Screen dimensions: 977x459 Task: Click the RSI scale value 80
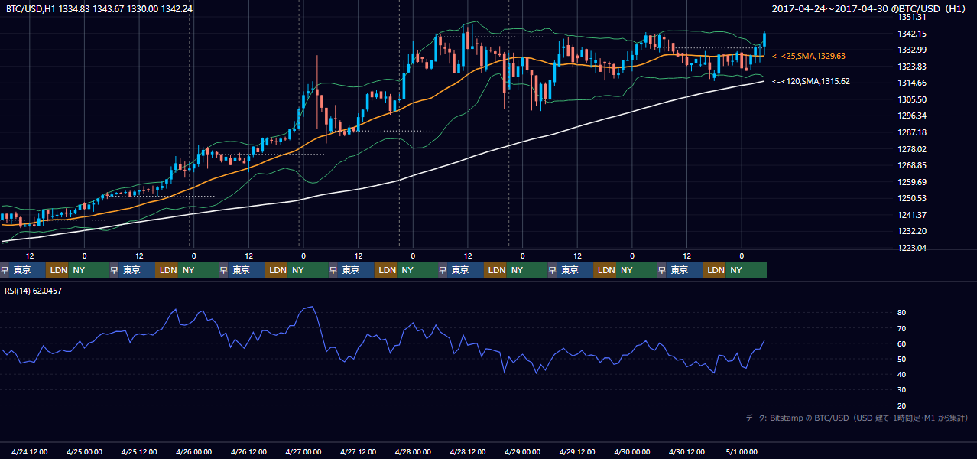coord(901,313)
